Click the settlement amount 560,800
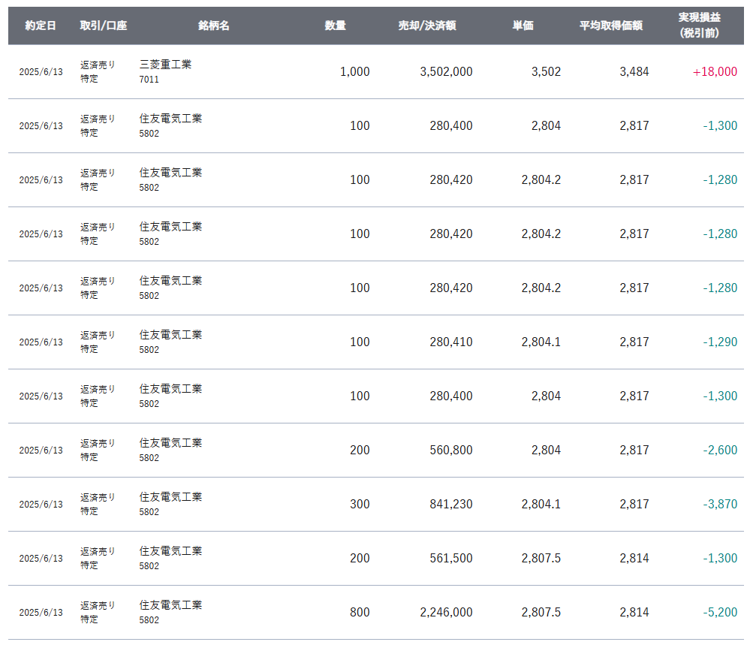 point(451,450)
